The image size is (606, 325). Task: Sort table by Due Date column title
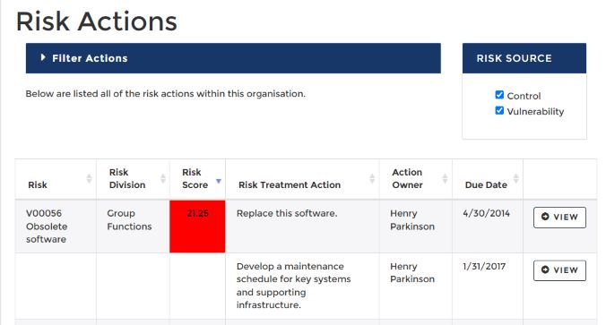point(486,185)
